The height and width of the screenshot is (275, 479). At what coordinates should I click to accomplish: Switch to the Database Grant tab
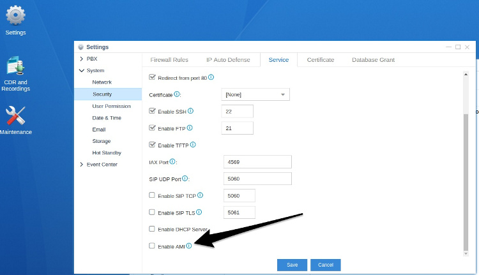click(374, 60)
